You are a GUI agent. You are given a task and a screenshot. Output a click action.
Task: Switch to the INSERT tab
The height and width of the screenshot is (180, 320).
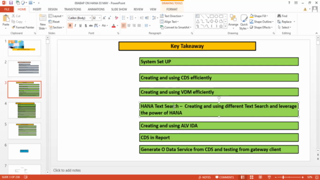click(37, 9)
